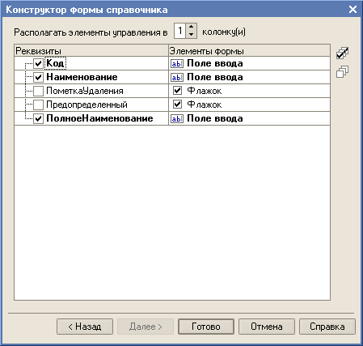Uncheck the Код checkbox

click(38, 64)
